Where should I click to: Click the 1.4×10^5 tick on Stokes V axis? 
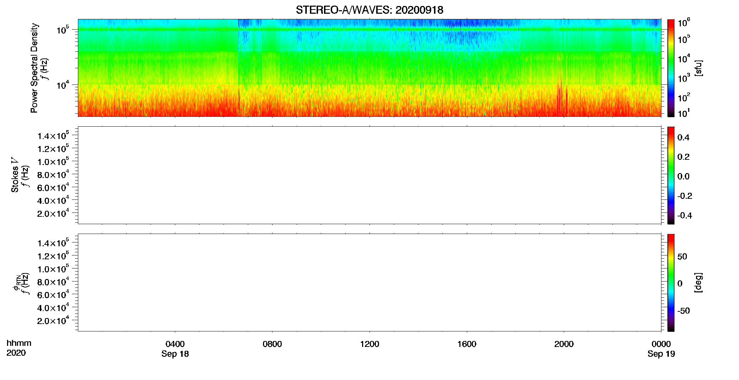(53, 135)
